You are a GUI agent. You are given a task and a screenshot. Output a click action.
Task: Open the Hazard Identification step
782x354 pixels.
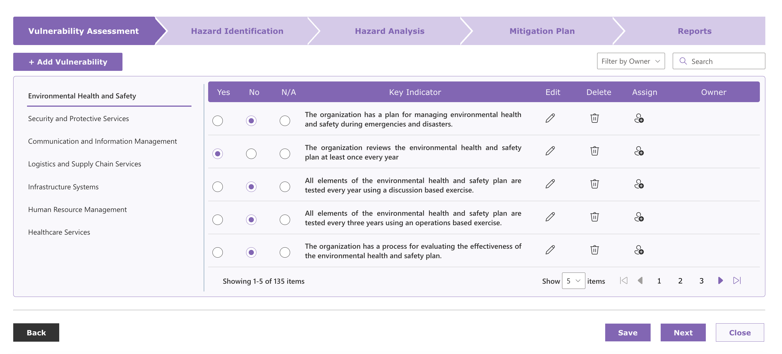pos(237,31)
